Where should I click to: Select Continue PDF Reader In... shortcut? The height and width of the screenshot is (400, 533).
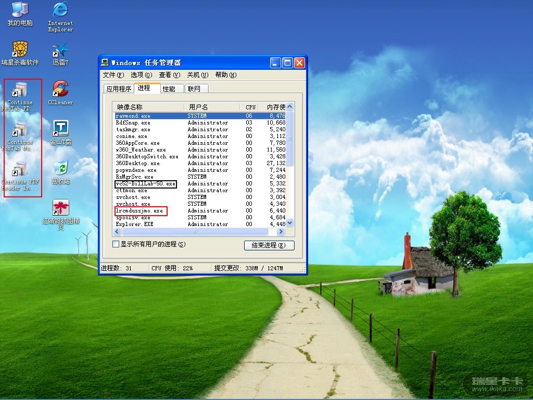[20, 176]
